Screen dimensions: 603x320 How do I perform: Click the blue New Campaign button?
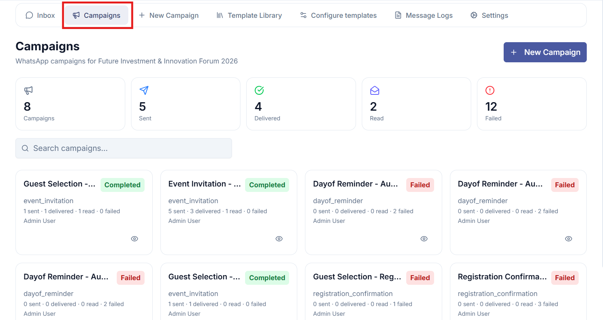[545, 52]
